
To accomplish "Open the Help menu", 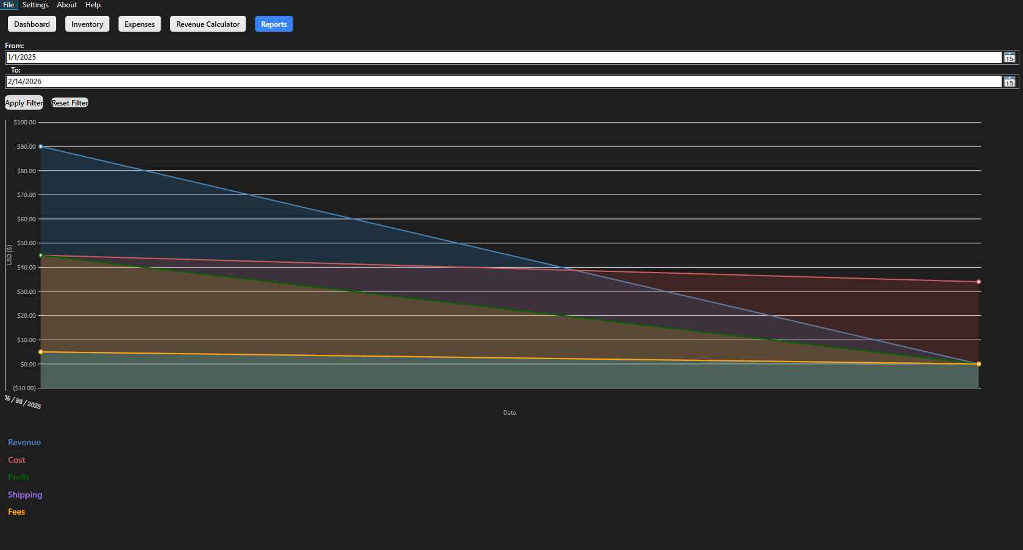I will point(93,5).
